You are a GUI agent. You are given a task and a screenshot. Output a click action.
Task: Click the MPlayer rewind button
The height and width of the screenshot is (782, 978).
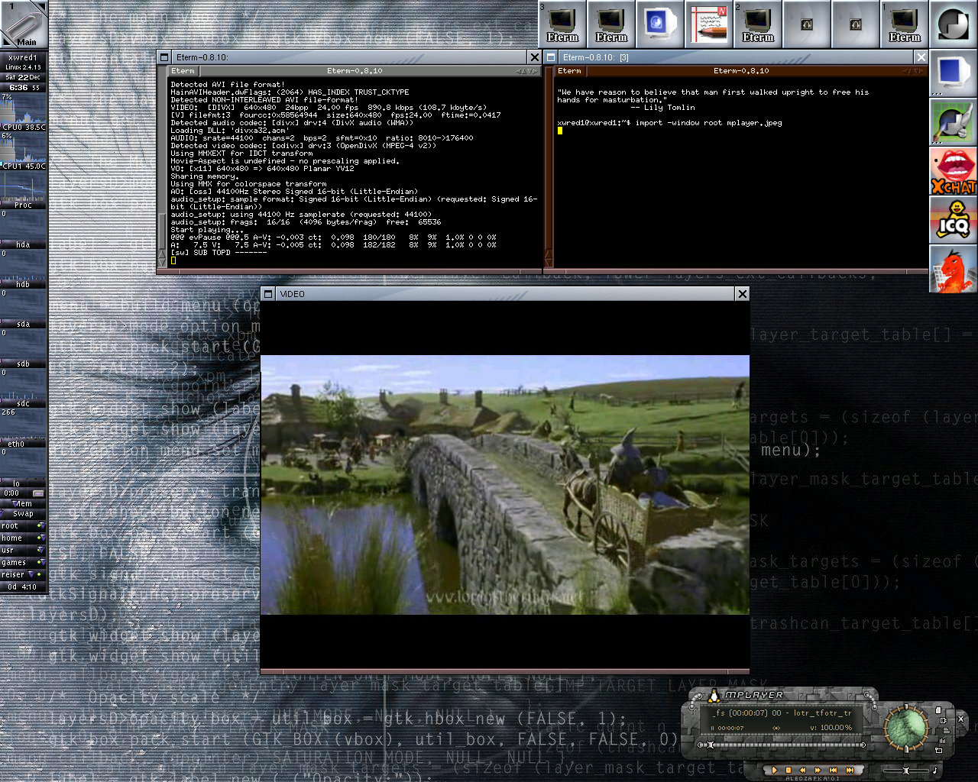click(x=803, y=770)
